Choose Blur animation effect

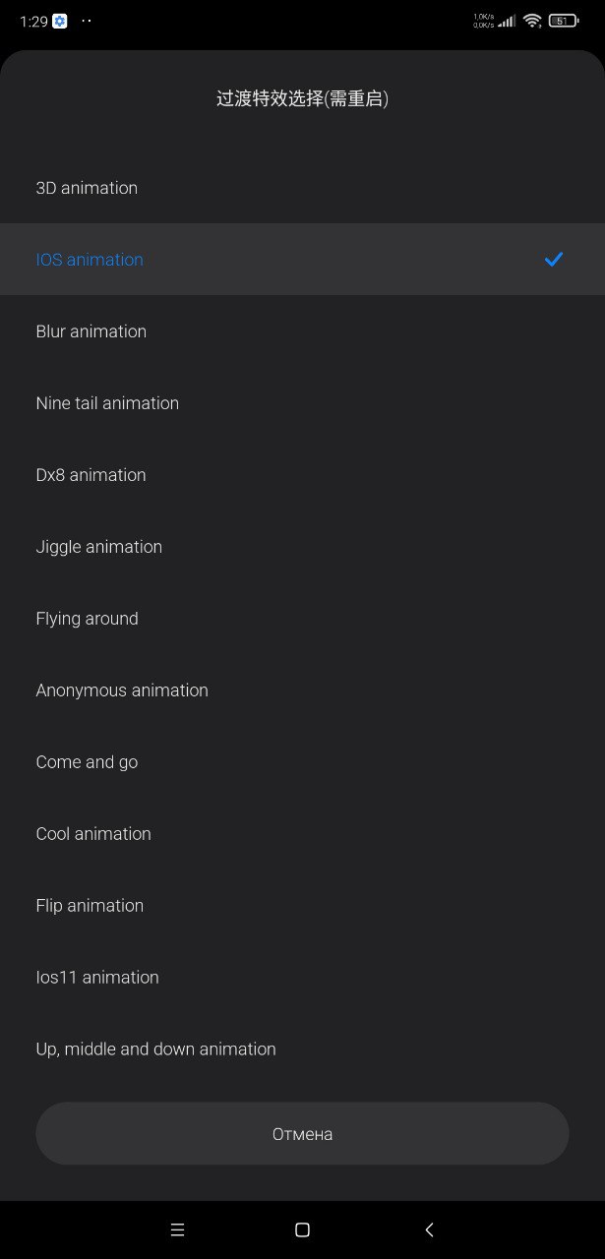pos(302,331)
